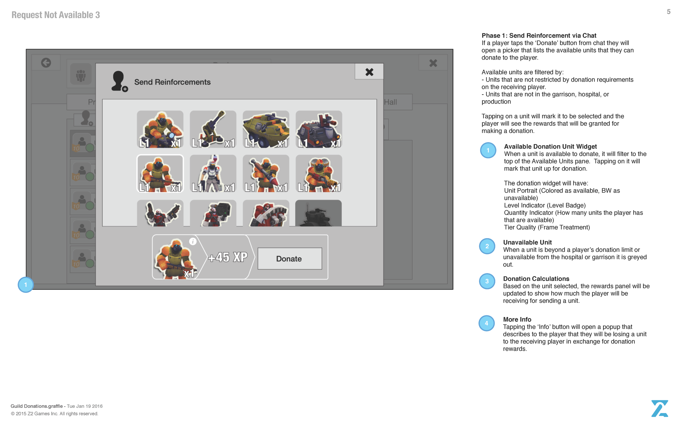
Task: Expand callout 1 Available Donation Unit Widget
Action: [488, 150]
